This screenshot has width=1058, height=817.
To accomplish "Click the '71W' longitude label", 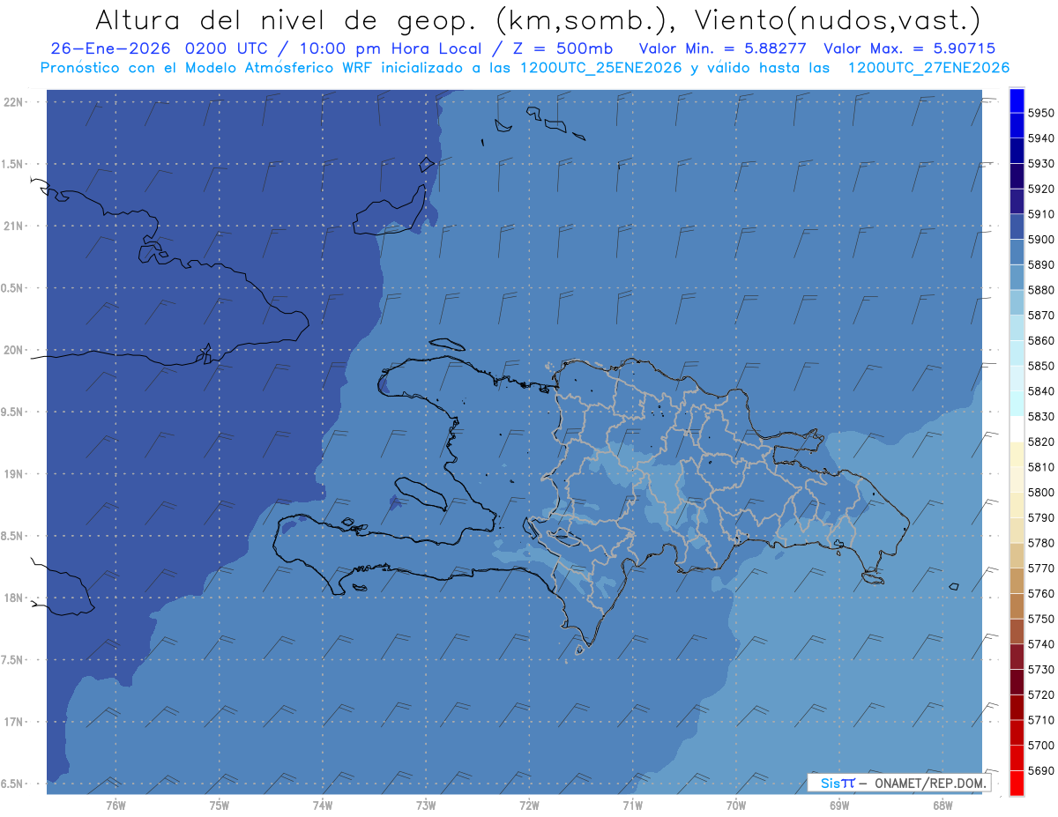I will click(632, 806).
